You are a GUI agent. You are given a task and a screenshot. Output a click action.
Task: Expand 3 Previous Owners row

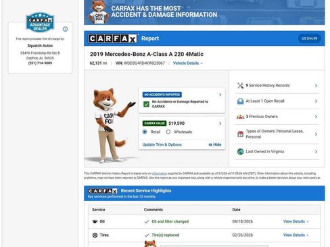pos(277,117)
